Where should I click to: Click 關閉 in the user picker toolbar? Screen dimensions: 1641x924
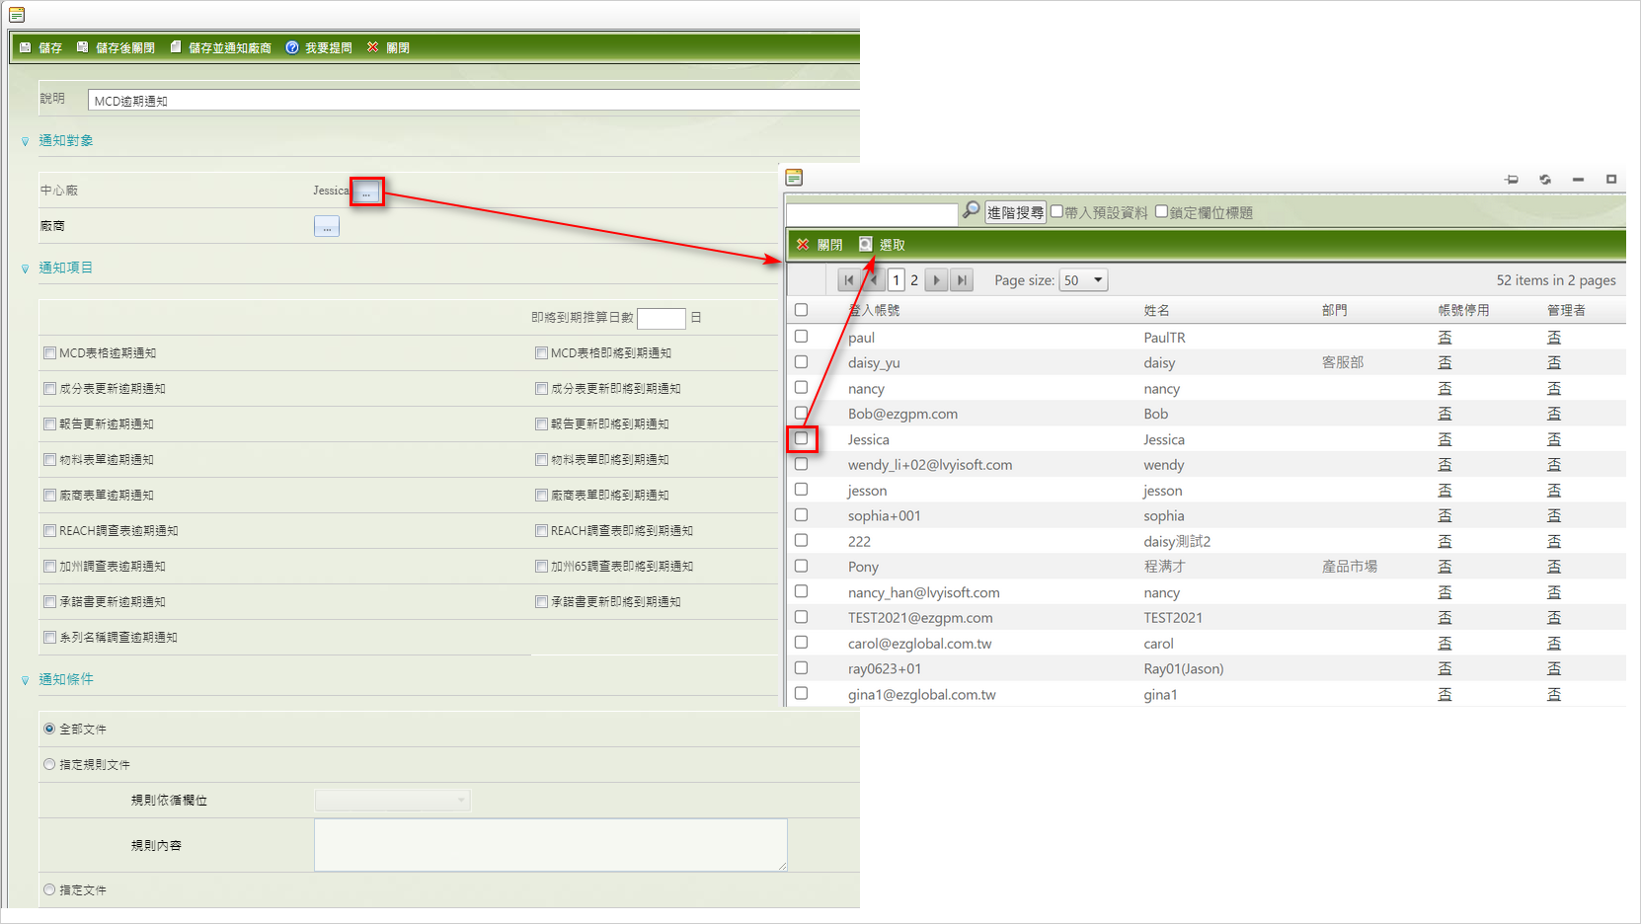tap(820, 245)
